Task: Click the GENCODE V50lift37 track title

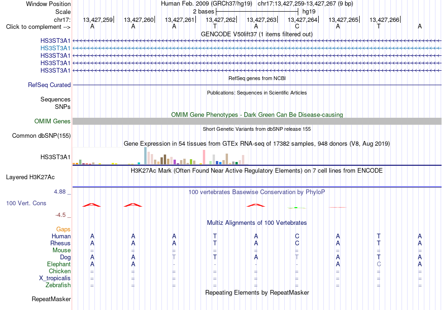Action: [x=257, y=34]
